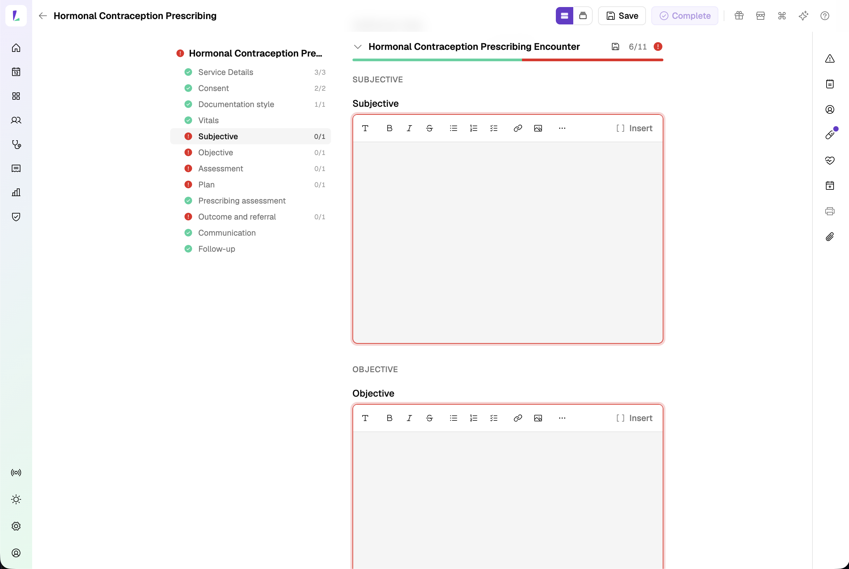Toggle the light theme sun icon
This screenshot has height=569, width=849.
pos(16,499)
